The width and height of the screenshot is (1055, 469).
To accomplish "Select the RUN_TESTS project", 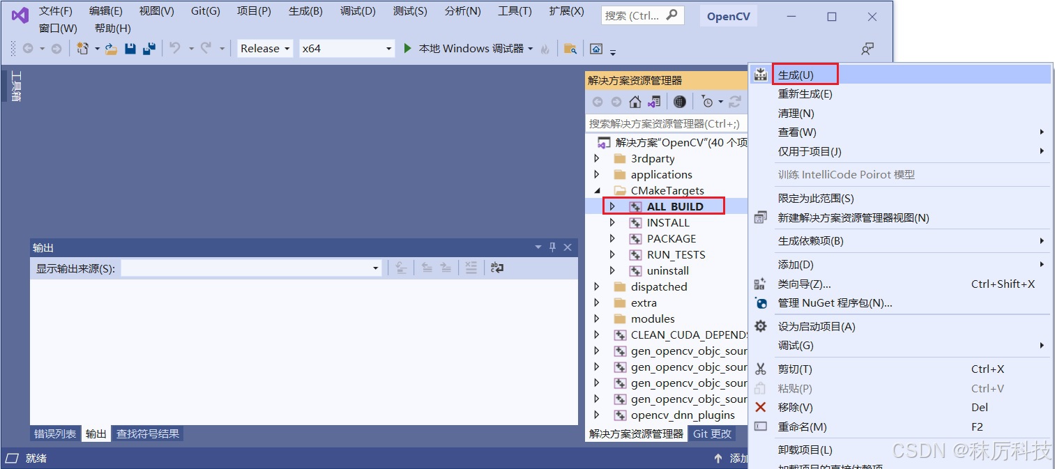I will click(x=676, y=254).
